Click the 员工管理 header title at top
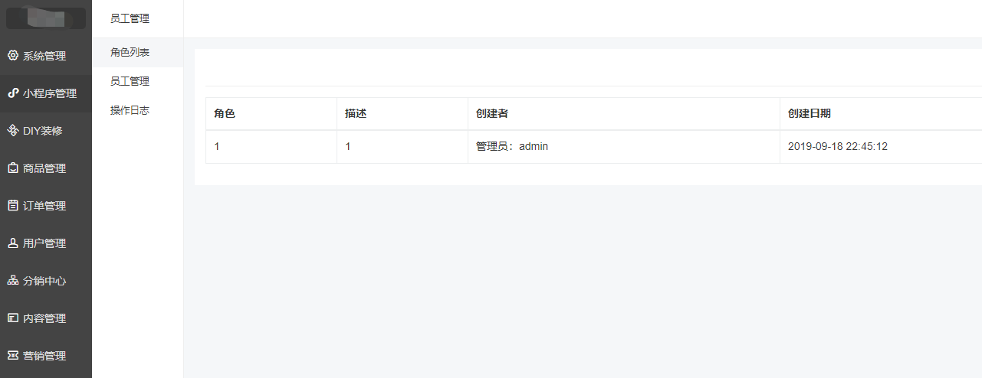 point(130,18)
